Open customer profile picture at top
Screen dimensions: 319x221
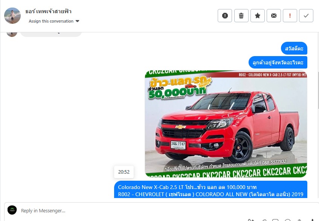click(12, 16)
